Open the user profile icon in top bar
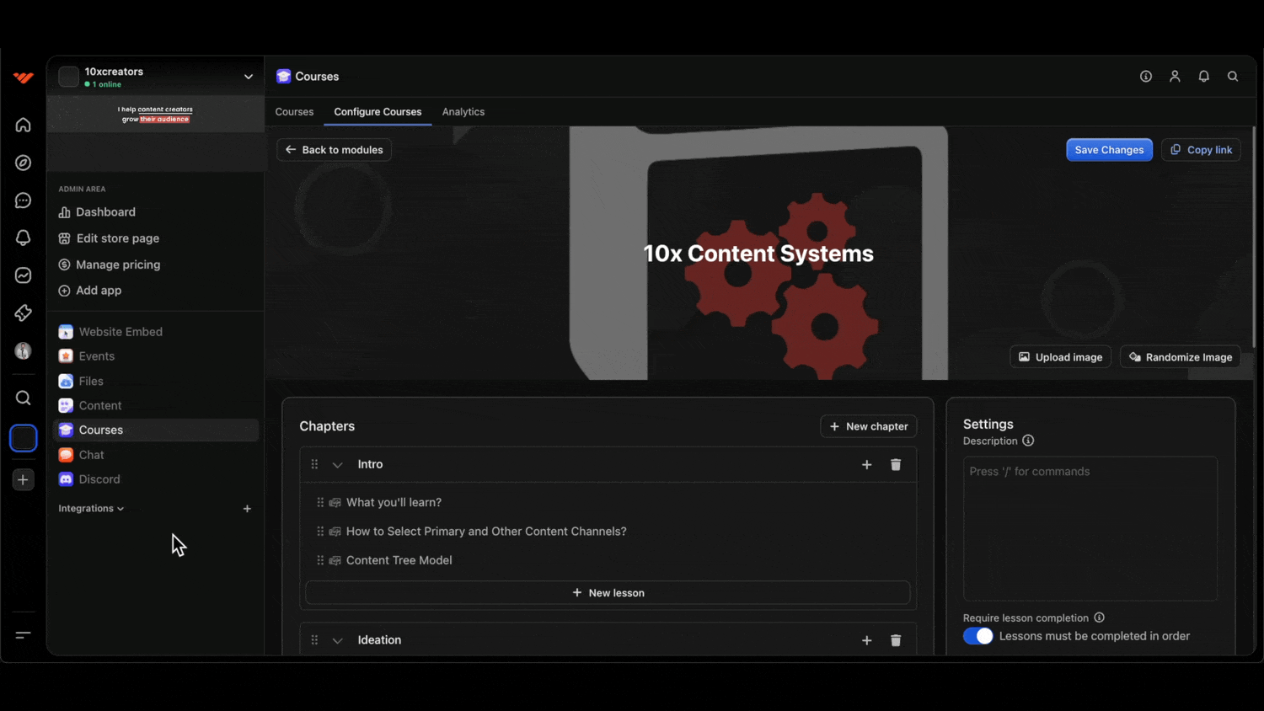Screen dimensions: 1264x711 (1175, 77)
